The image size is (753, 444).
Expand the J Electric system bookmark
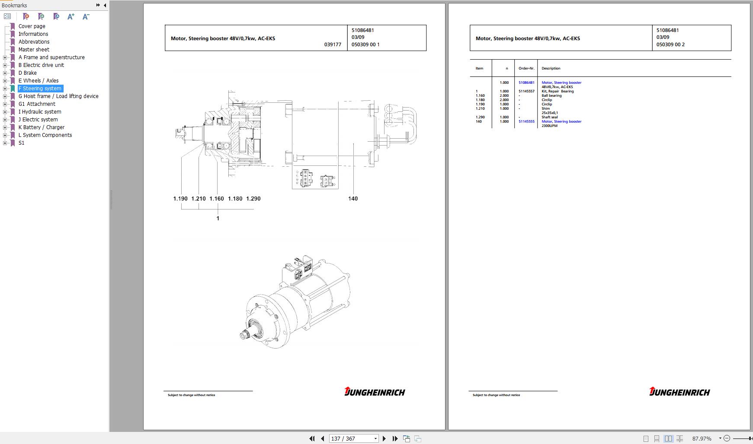tap(5, 120)
